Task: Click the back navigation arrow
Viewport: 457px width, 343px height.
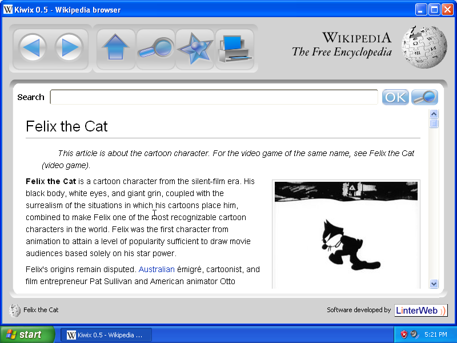Action: point(33,47)
